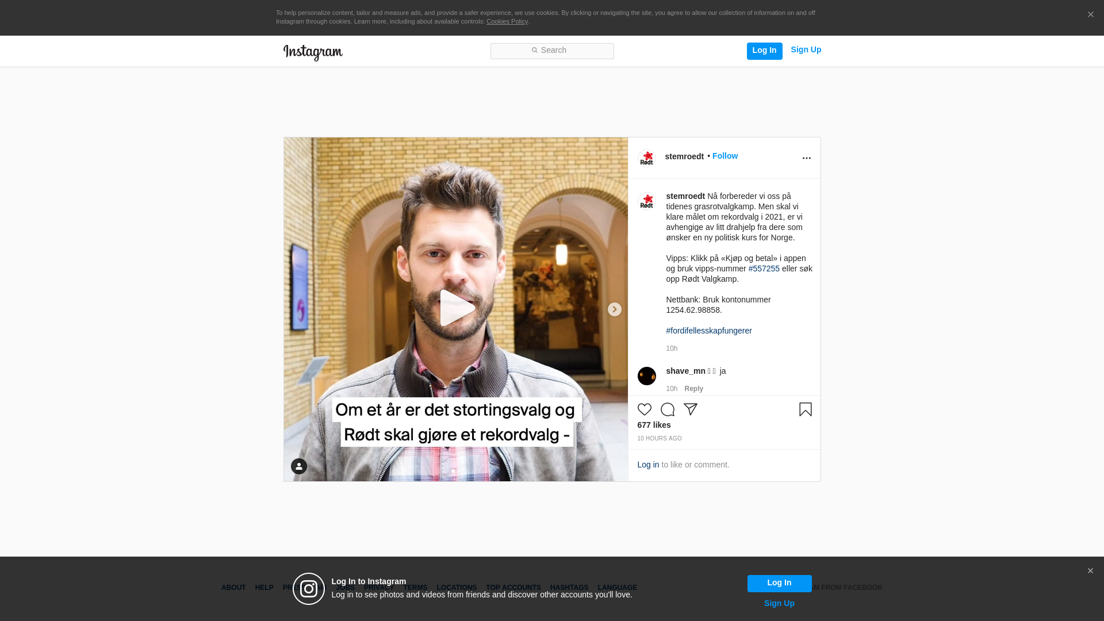Image resolution: width=1104 pixels, height=621 pixels.
Task: Open stemroedt avatar beside caption
Action: click(x=647, y=201)
